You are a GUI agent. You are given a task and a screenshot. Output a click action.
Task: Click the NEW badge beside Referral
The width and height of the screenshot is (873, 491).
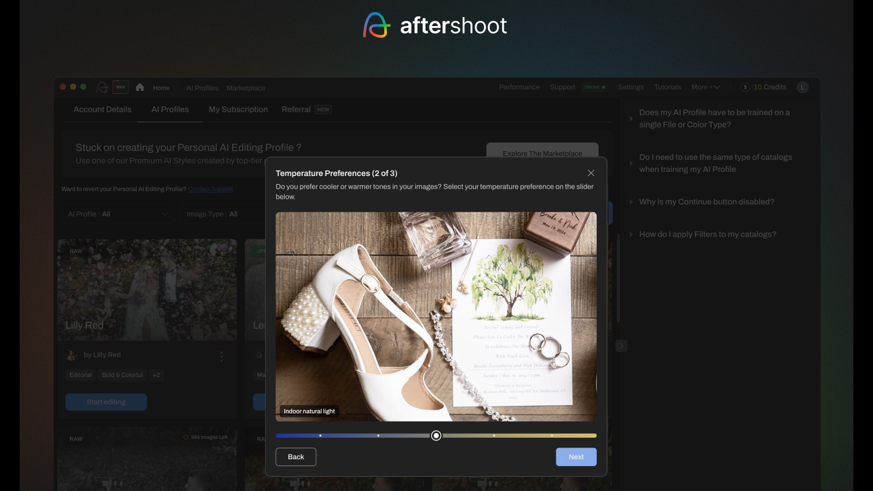pos(323,109)
